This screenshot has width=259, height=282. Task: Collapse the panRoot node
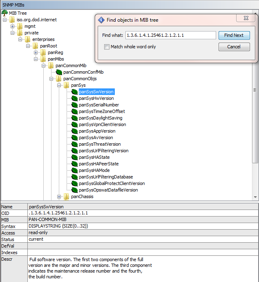click(x=28, y=46)
